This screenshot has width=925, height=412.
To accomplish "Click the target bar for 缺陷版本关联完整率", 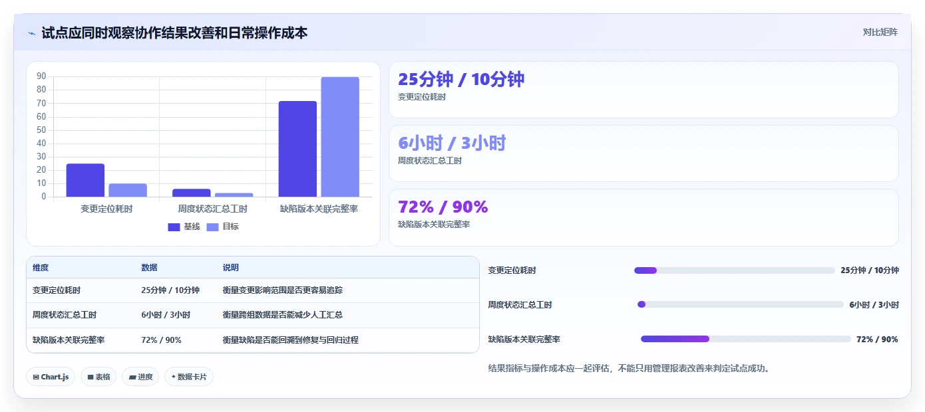I will pyautogui.click(x=340, y=137).
